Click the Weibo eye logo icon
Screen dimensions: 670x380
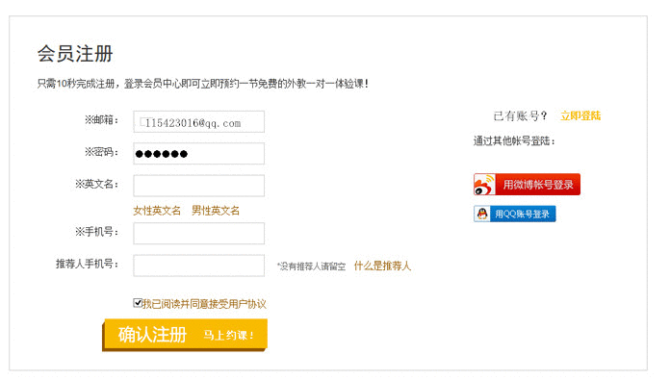[x=484, y=185]
